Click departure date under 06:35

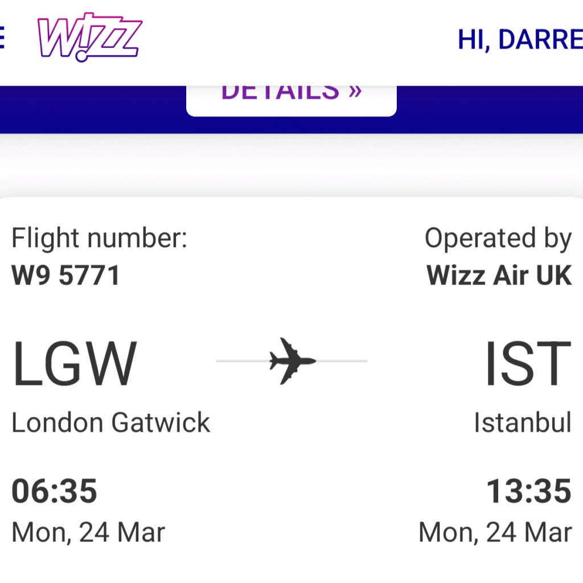coord(88,533)
